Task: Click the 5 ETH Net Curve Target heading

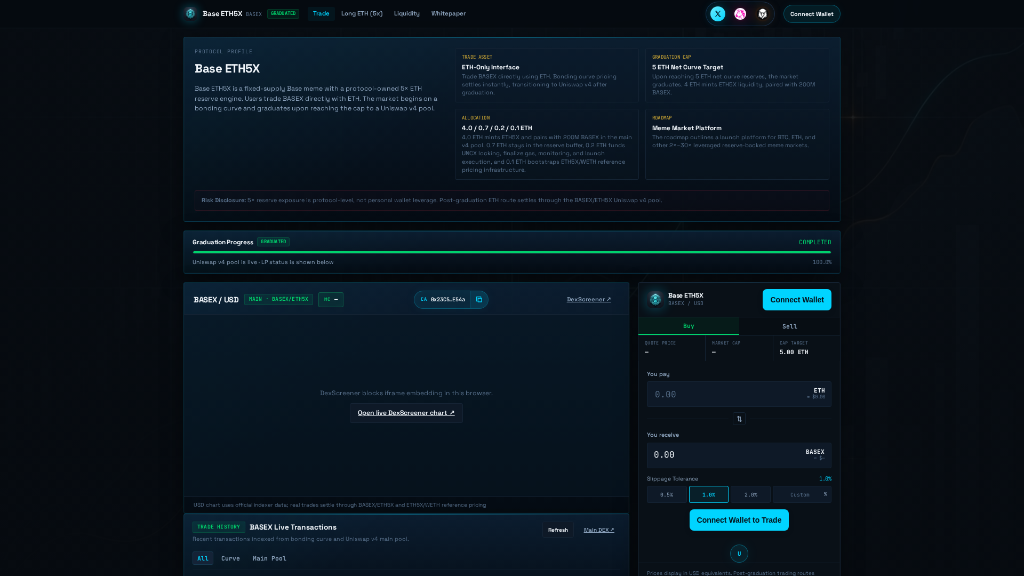Action: (x=687, y=67)
